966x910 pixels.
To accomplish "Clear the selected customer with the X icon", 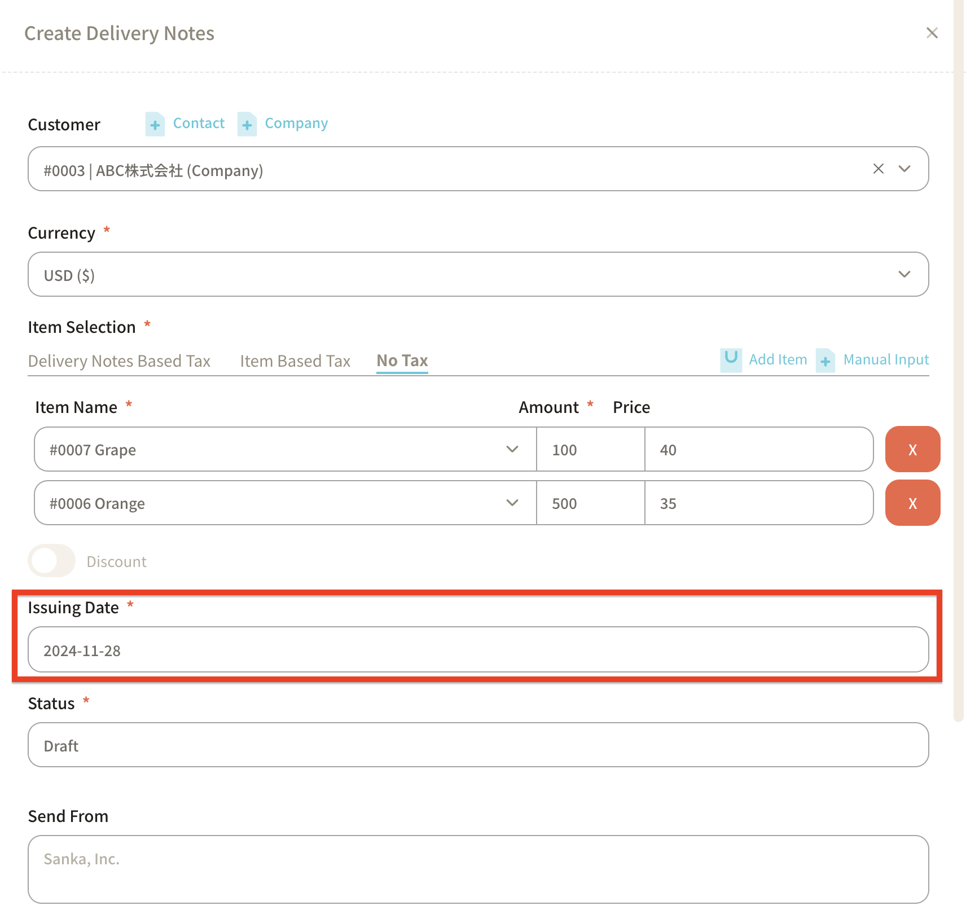I will point(878,169).
